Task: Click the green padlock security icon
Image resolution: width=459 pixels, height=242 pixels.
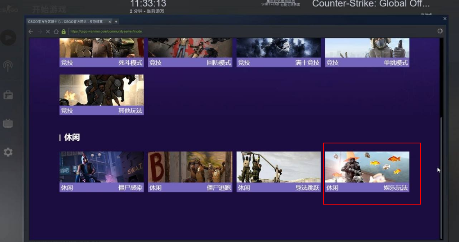Action: [64, 31]
